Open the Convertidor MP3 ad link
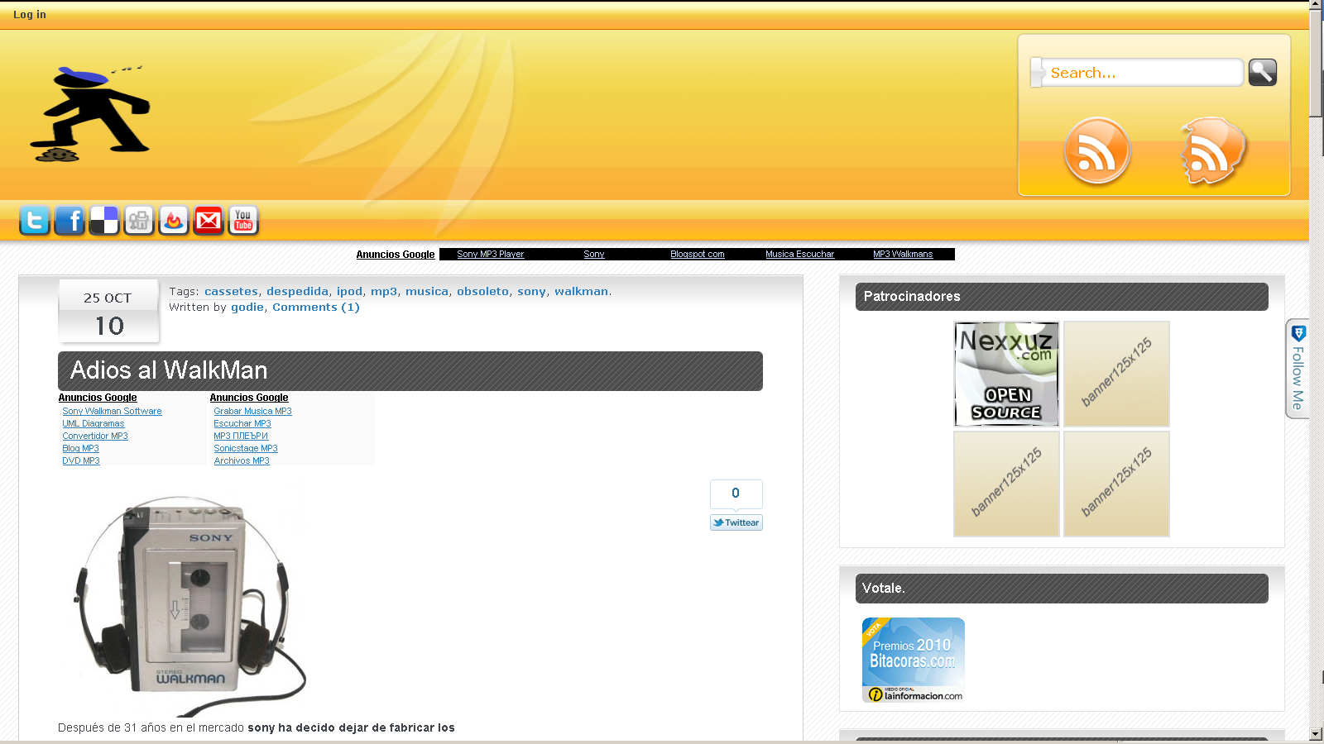 (x=95, y=436)
